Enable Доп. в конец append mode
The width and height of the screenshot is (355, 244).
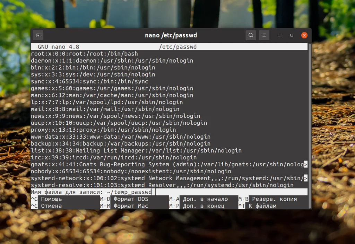point(202,205)
